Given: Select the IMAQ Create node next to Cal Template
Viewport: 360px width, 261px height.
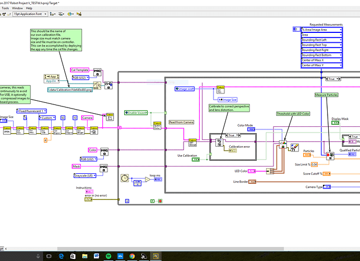Looking at the screenshot, I should tap(98, 73).
